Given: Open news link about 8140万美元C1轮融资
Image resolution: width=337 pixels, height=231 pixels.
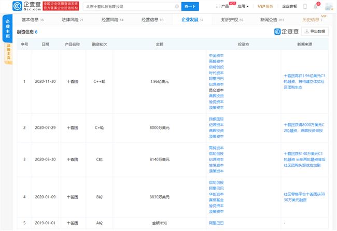Looking at the screenshot, I should point(304,160).
